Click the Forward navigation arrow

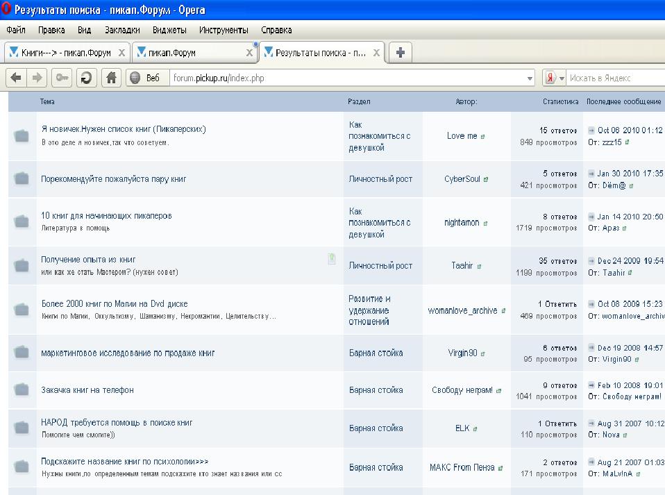37,78
